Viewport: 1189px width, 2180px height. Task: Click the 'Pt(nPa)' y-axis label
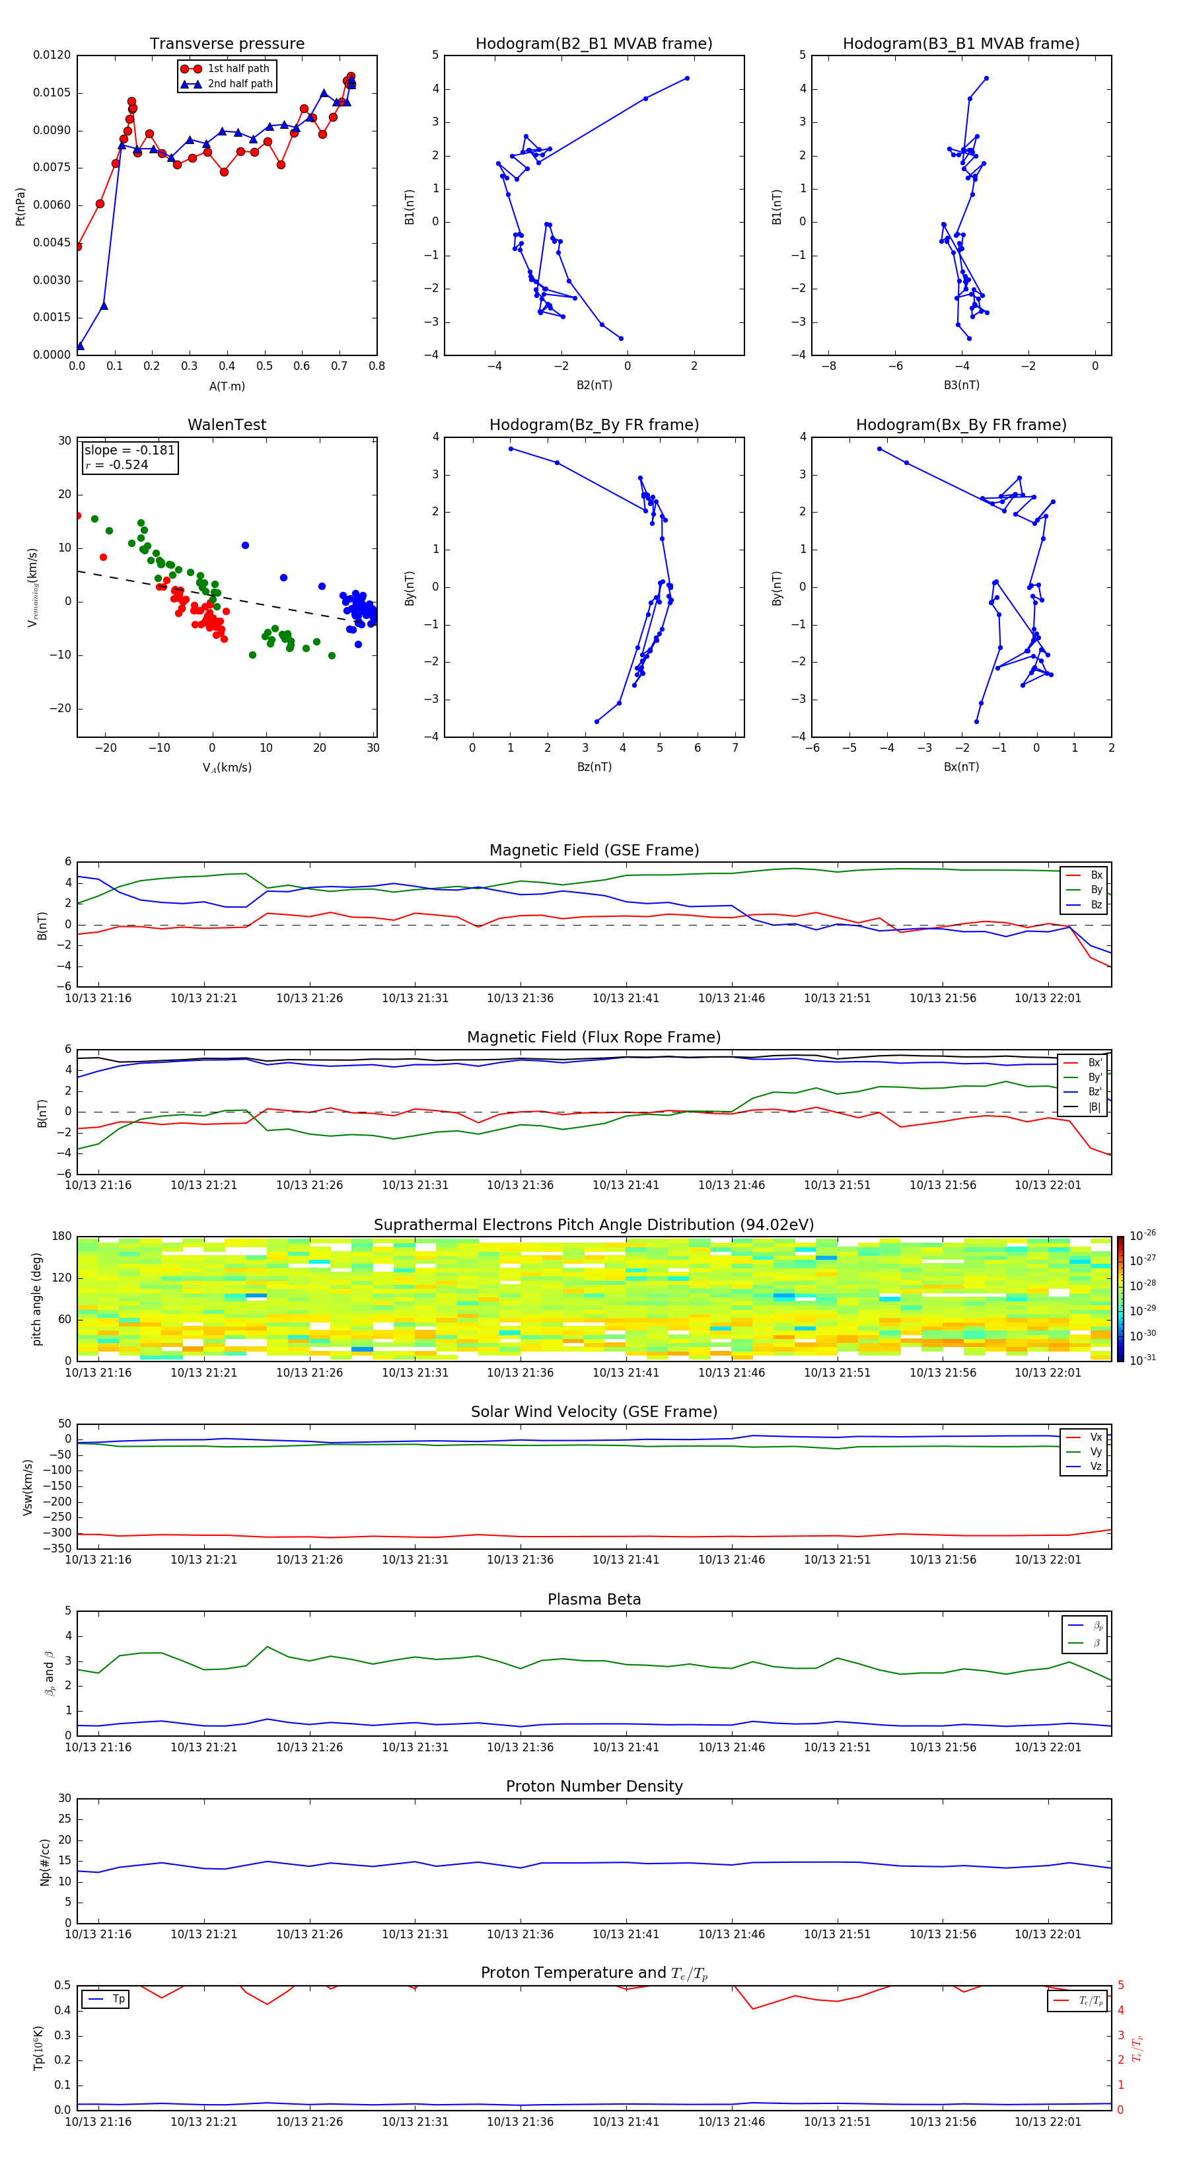[20, 207]
